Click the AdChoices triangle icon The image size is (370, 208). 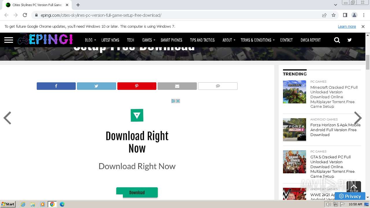[173, 101]
